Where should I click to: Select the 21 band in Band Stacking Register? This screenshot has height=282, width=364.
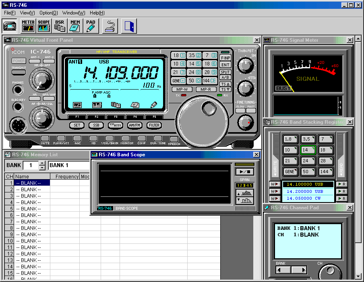coord(290,161)
